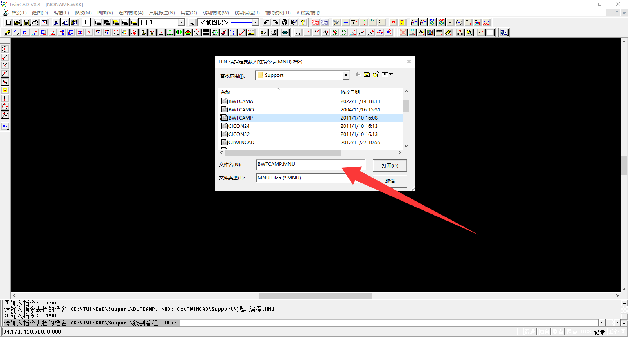
Task: Open the 辅助说明(H) menu
Action: [278, 13]
